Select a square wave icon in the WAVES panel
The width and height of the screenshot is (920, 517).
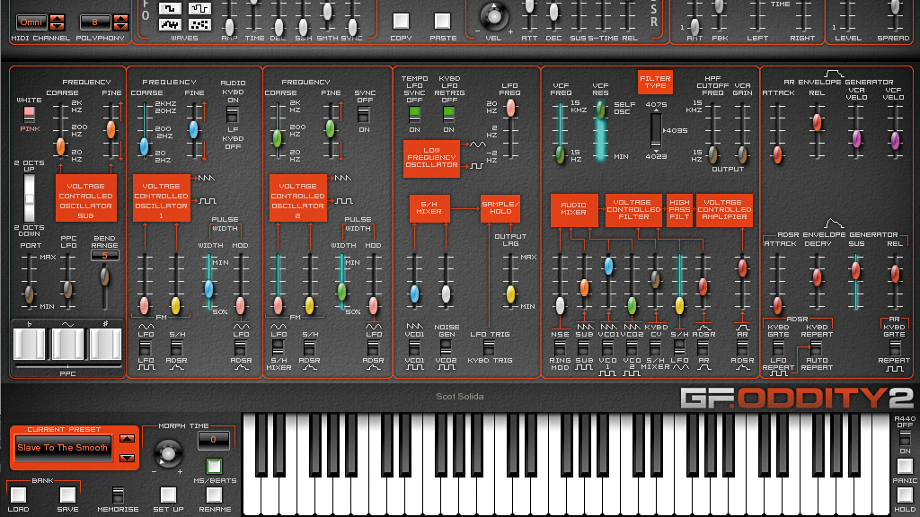170,9
